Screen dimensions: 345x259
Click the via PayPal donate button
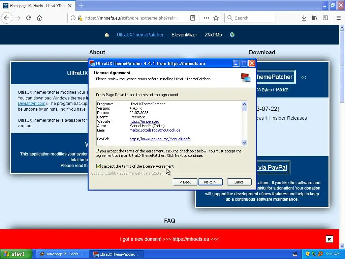tap(273, 167)
